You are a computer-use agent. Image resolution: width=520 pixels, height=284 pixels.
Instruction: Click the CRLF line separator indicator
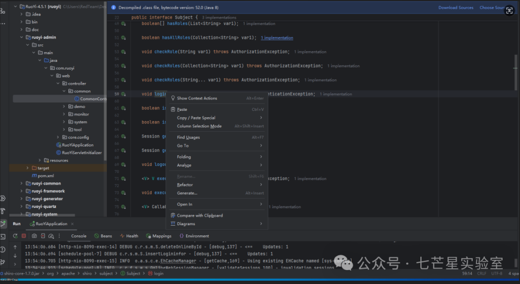(481, 274)
